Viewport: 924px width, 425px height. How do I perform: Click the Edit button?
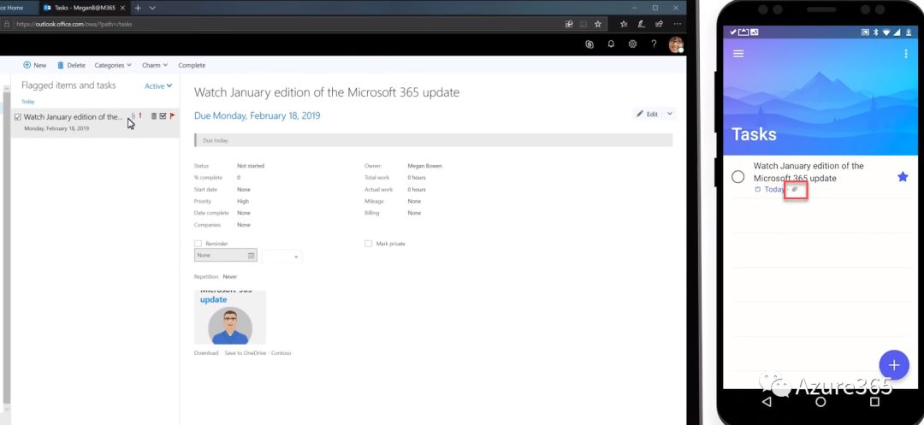(647, 114)
